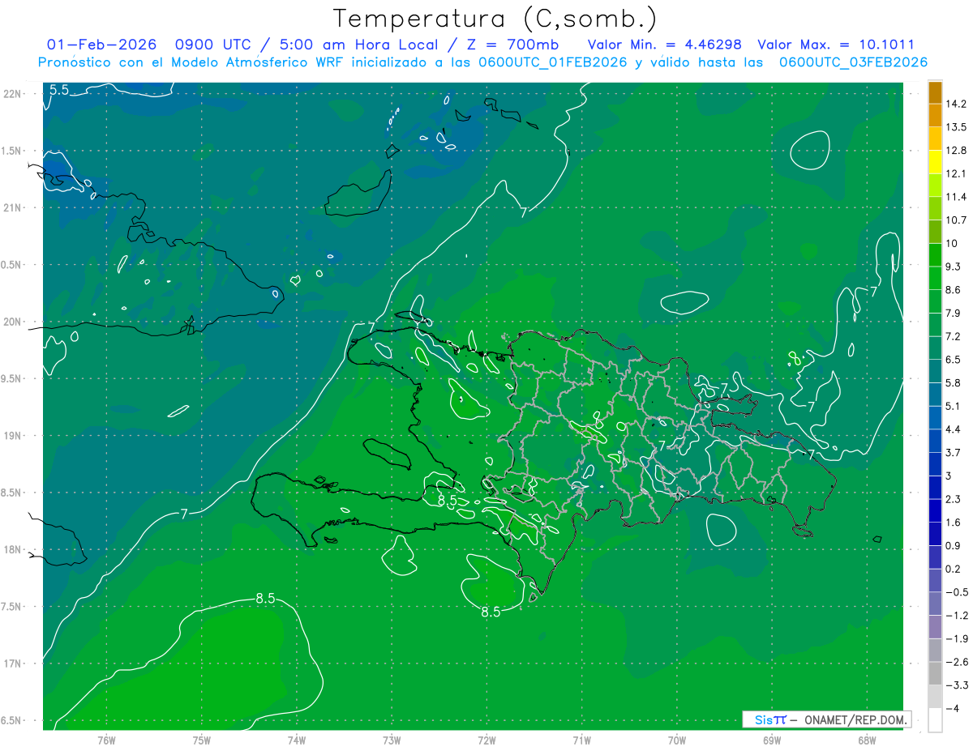Click the '12.1' colorbar value

pyautogui.click(x=957, y=174)
